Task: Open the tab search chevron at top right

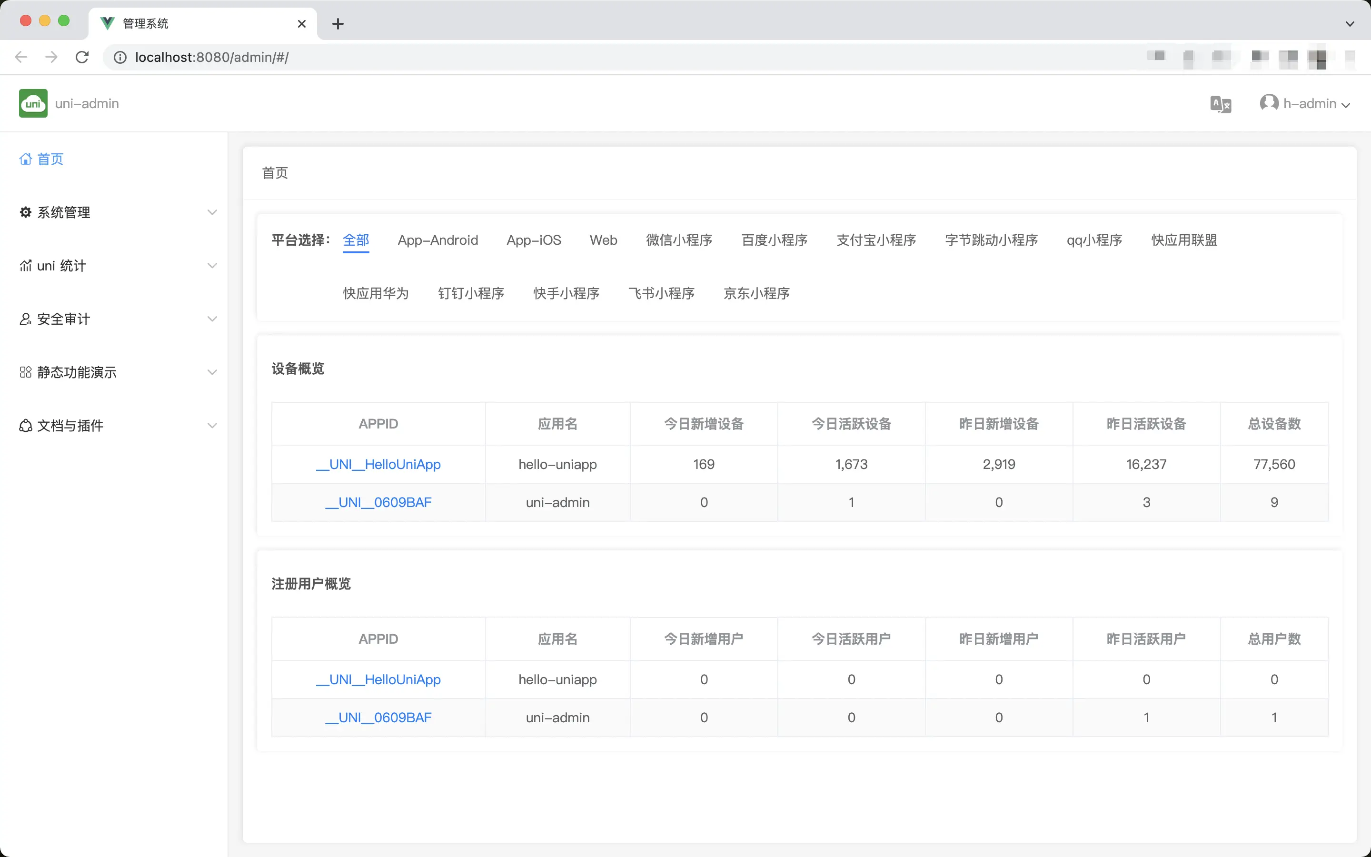Action: [x=1350, y=24]
